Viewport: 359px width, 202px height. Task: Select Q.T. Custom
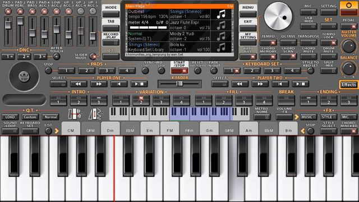(x=30, y=117)
